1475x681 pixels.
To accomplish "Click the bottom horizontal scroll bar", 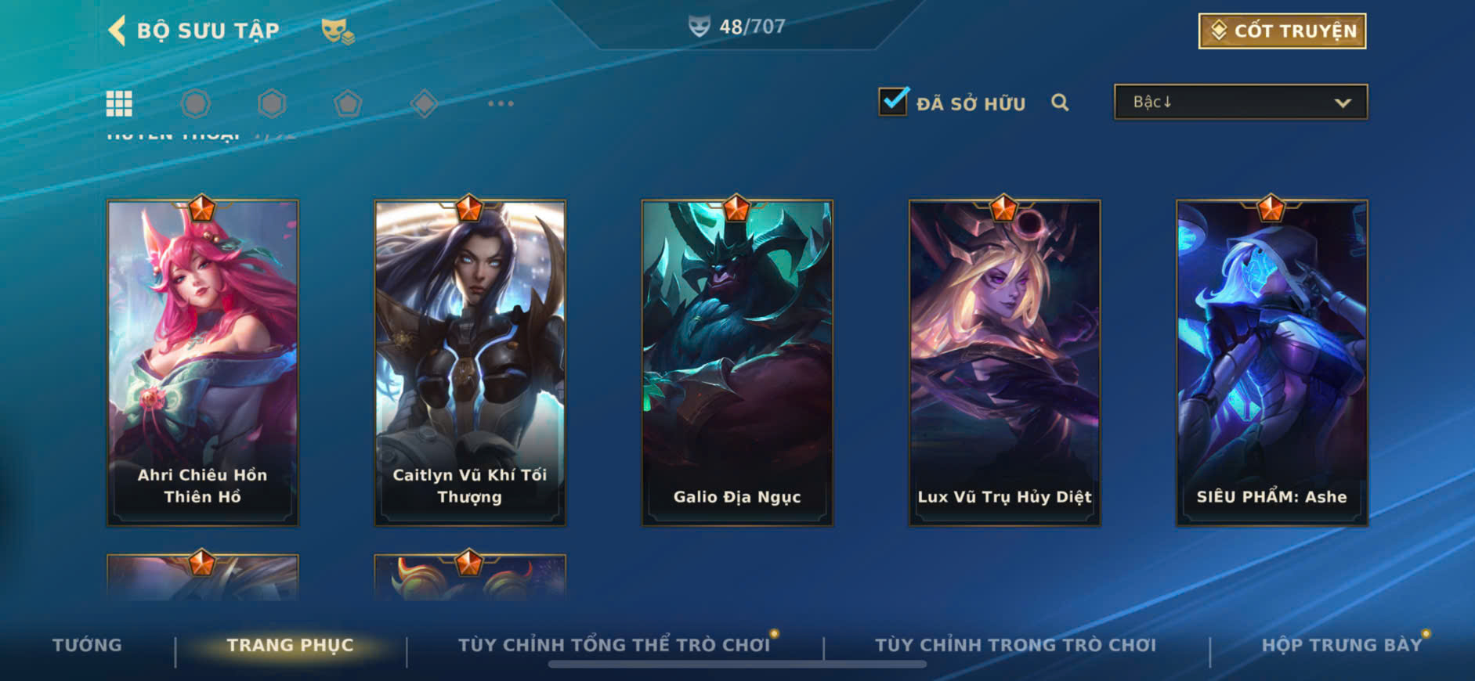I will [737, 665].
